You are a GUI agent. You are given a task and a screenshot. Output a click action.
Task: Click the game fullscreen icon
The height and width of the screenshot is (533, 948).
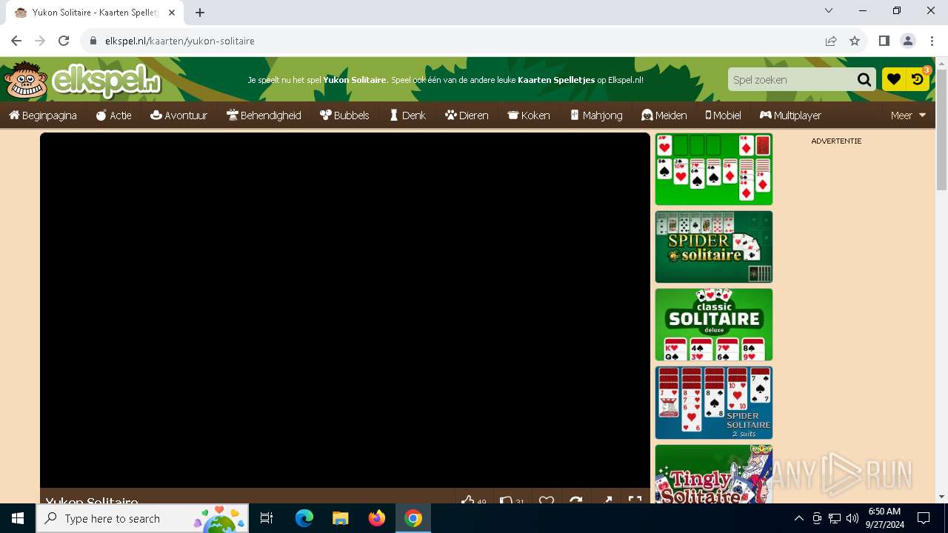[635, 500]
